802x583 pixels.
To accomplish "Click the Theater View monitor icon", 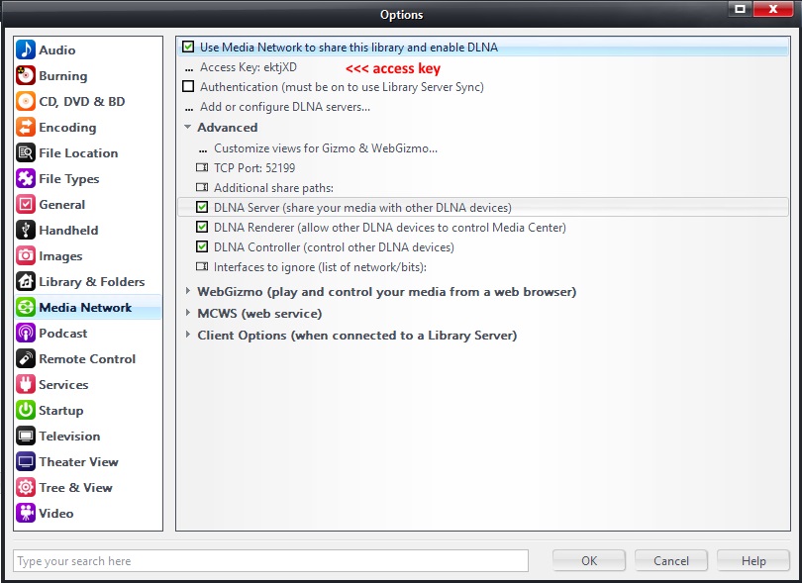I will [x=26, y=461].
